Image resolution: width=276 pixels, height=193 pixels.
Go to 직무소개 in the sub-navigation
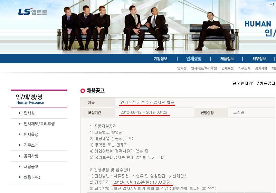244,68
